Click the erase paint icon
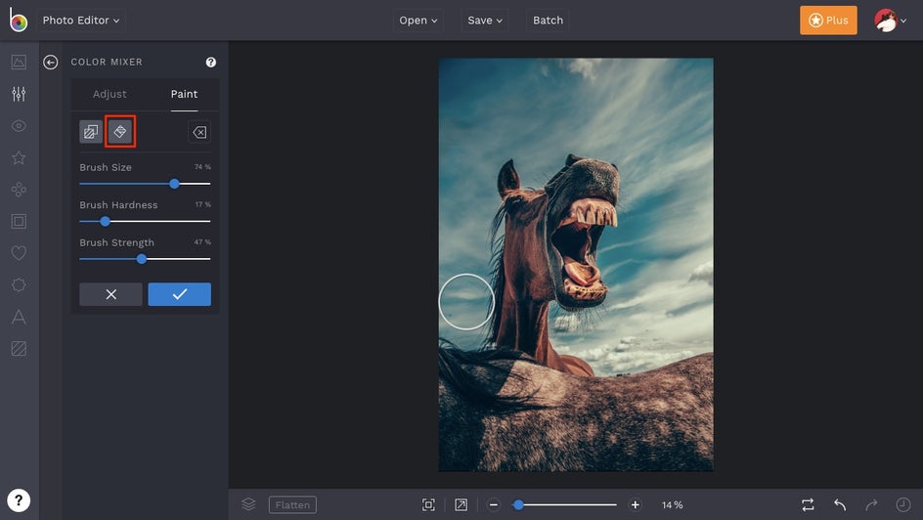 click(x=199, y=132)
